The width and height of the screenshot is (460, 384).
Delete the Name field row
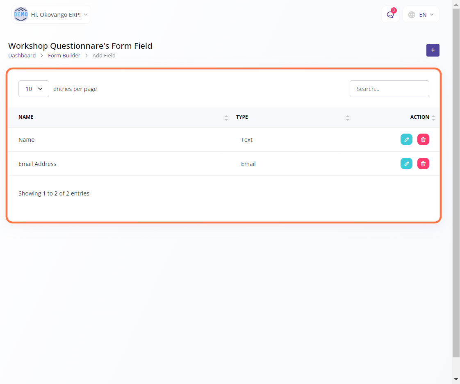(423, 140)
